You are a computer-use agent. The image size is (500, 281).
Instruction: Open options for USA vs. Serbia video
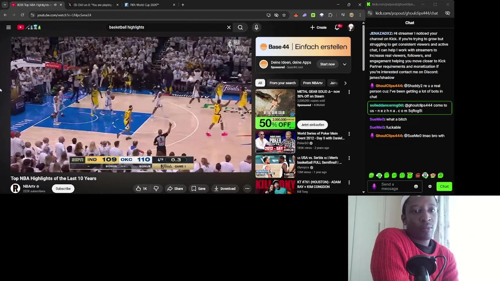[349, 158]
